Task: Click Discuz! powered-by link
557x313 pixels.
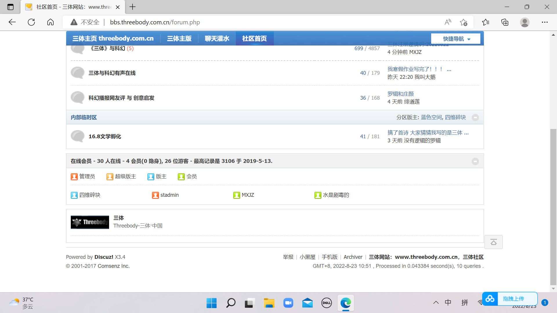Action: point(104,257)
